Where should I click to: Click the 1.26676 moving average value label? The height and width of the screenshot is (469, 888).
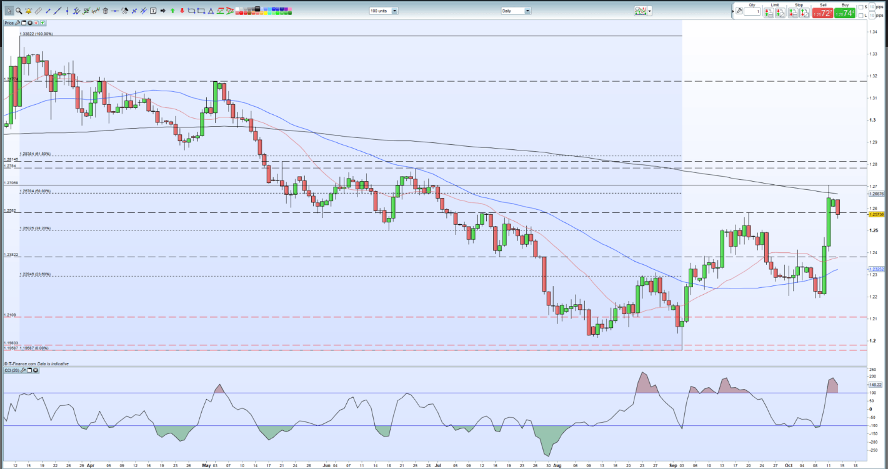[x=876, y=194]
